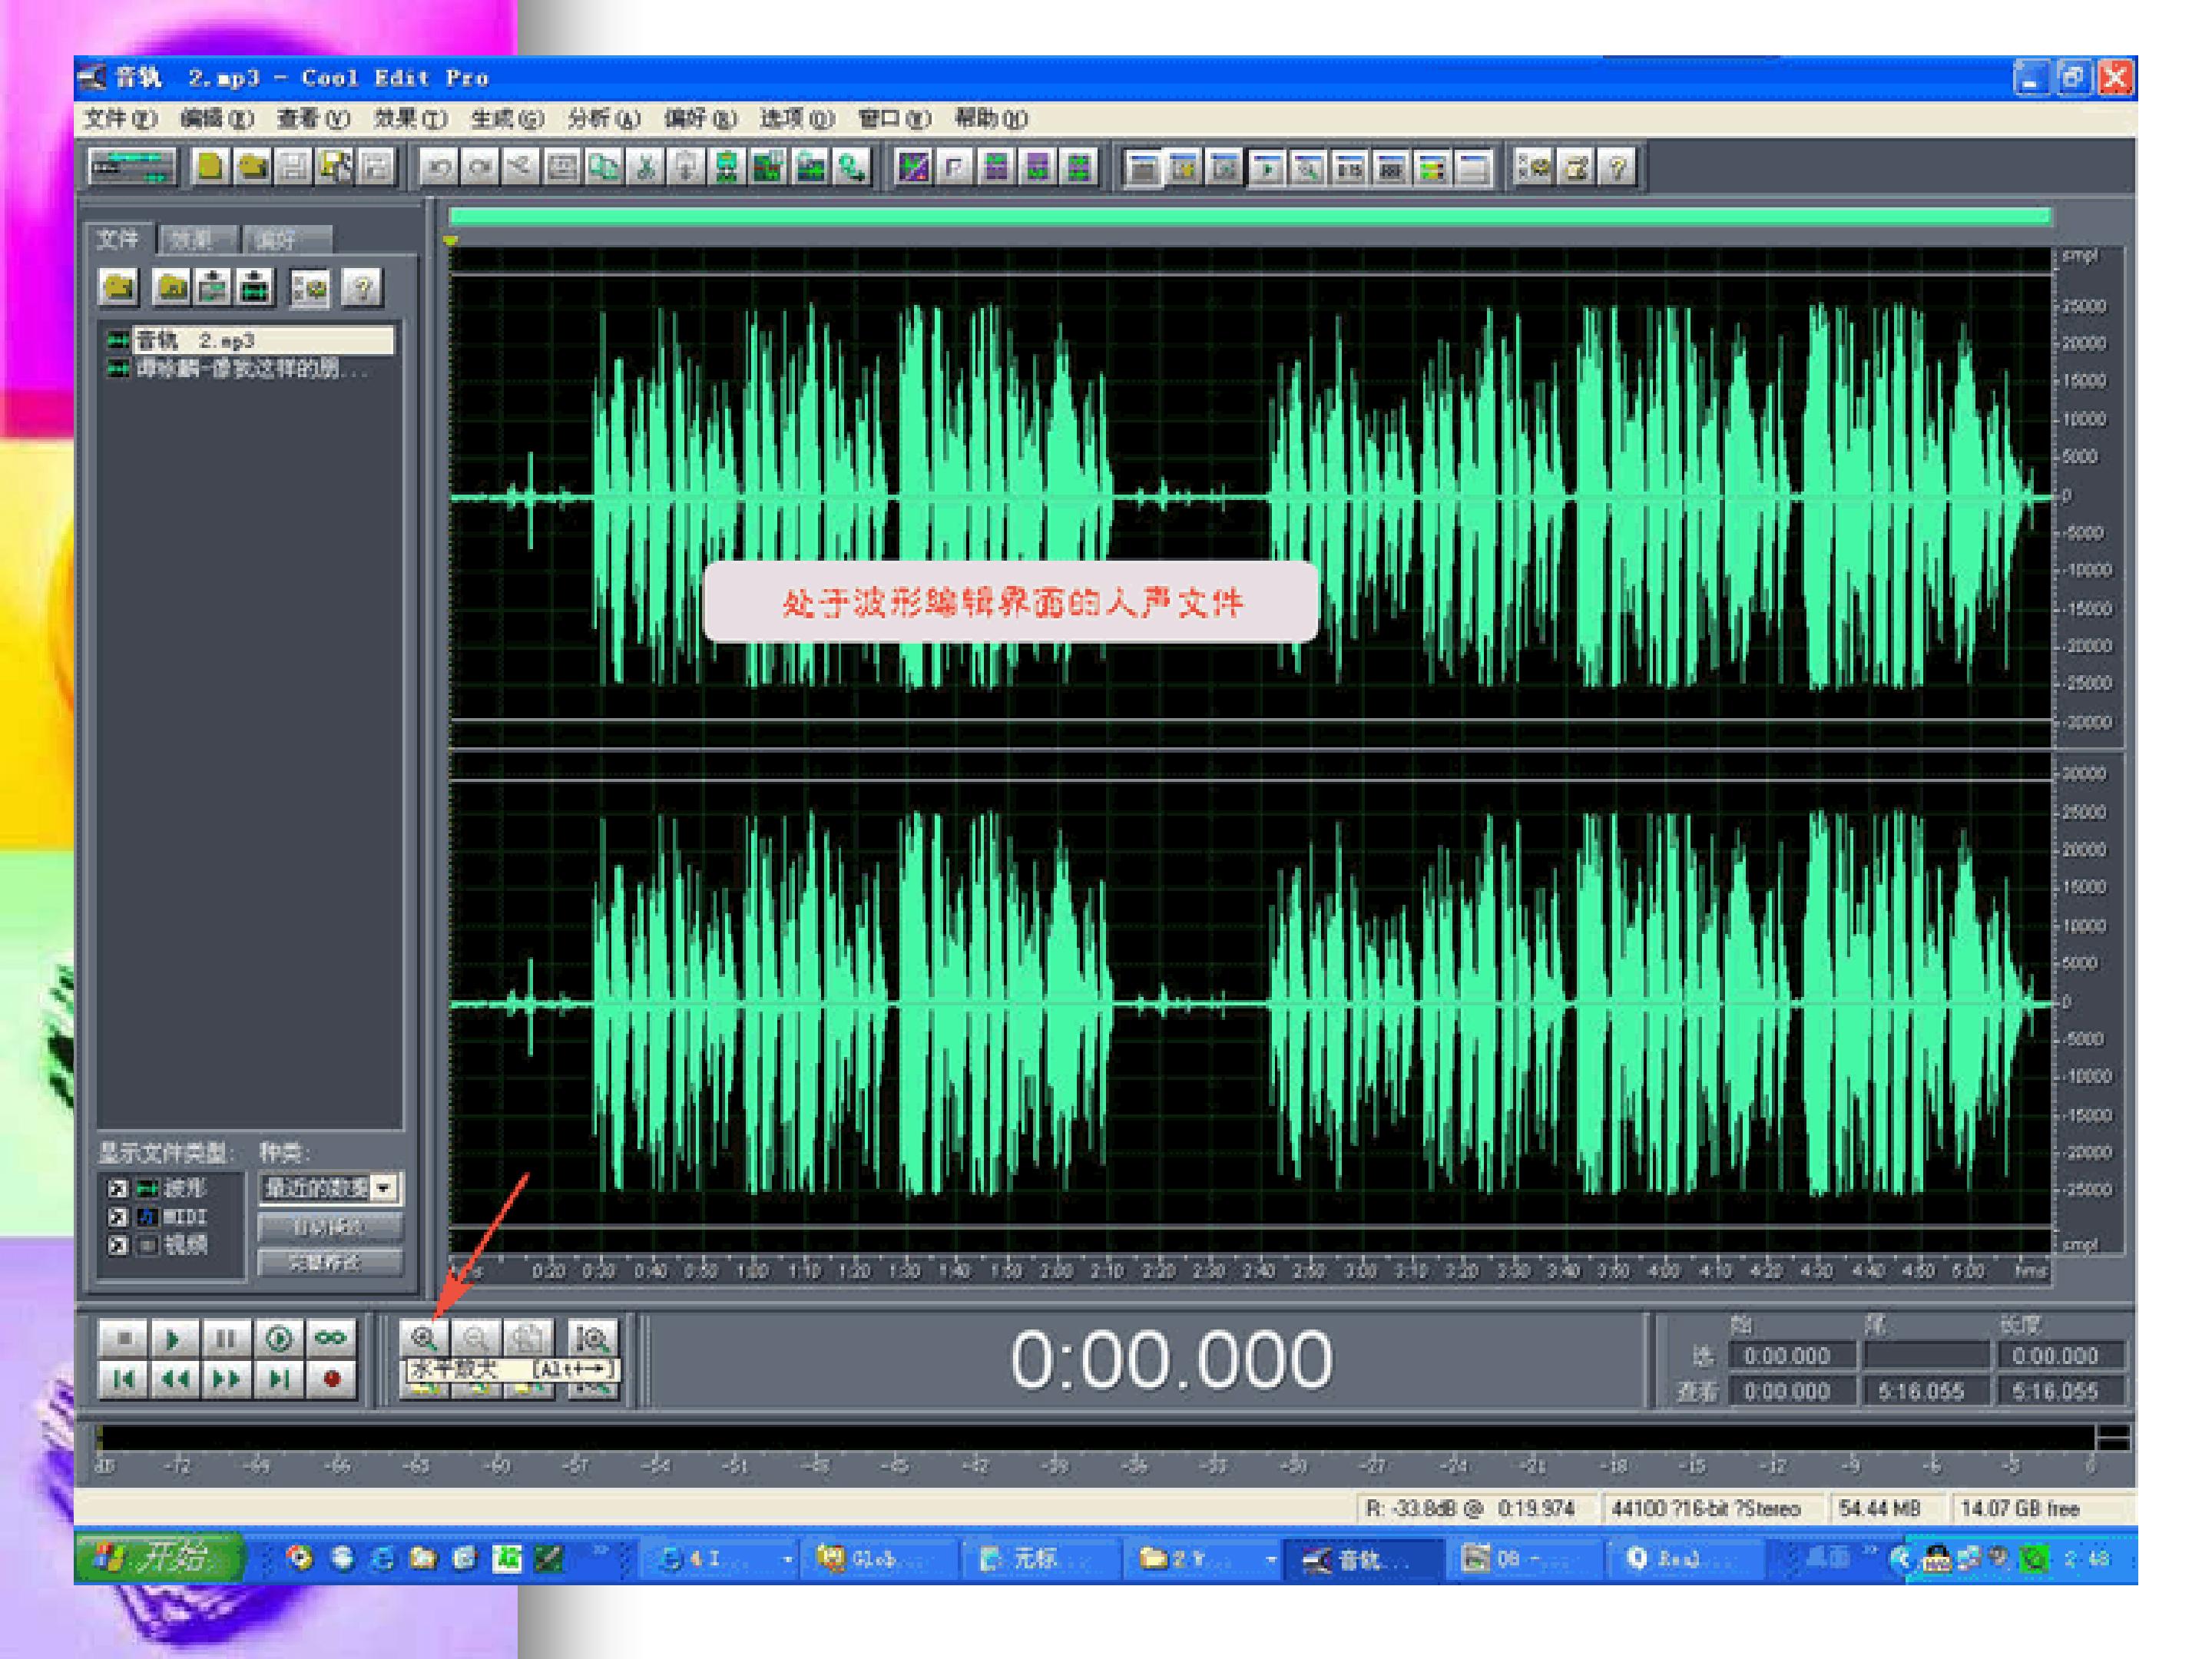Open the 效果 menu in menu bar
This screenshot has height=1659, width=2212.
coord(409,119)
